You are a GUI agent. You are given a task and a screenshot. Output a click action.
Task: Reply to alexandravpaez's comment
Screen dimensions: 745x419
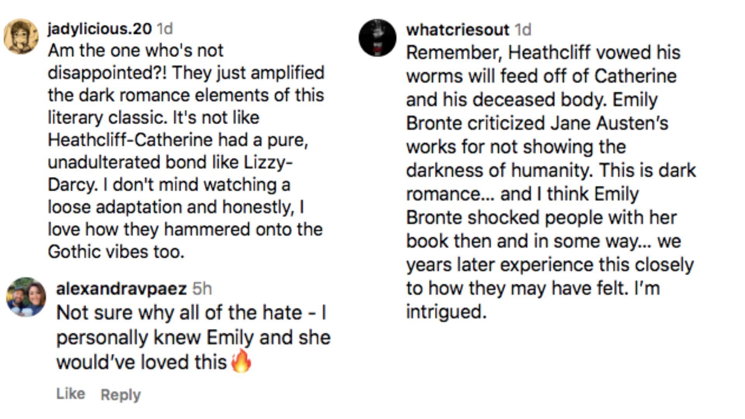(121, 395)
